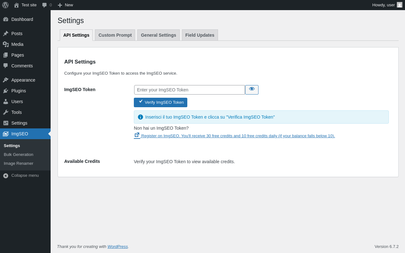Viewport: 405px width, 253px height.
Task: Open the WordPress logo menu
Action: [5, 5]
